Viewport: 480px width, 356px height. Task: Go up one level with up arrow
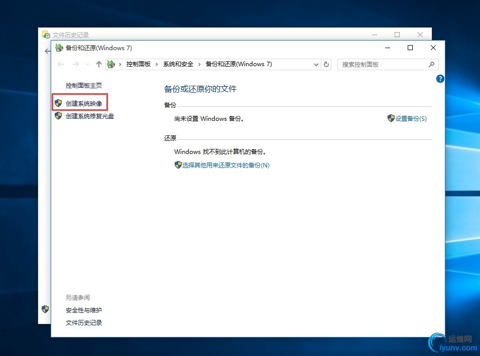(x=98, y=64)
